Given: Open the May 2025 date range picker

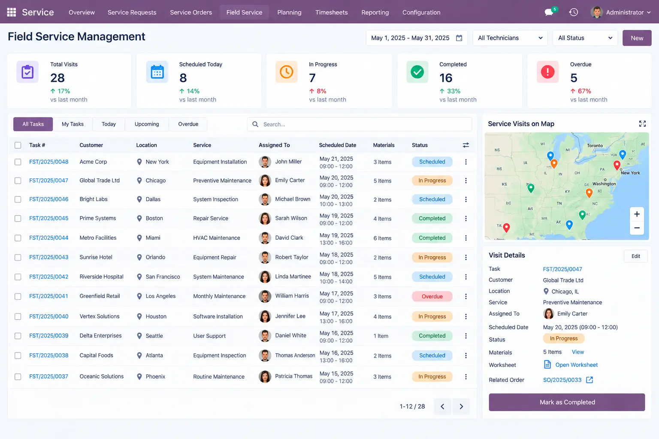Looking at the screenshot, I should 417,38.
